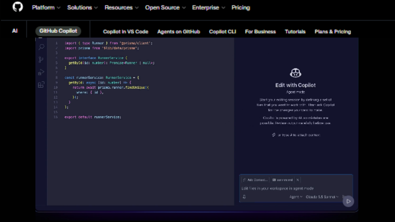Open the Run and Debug sidebar icon

click(41, 72)
